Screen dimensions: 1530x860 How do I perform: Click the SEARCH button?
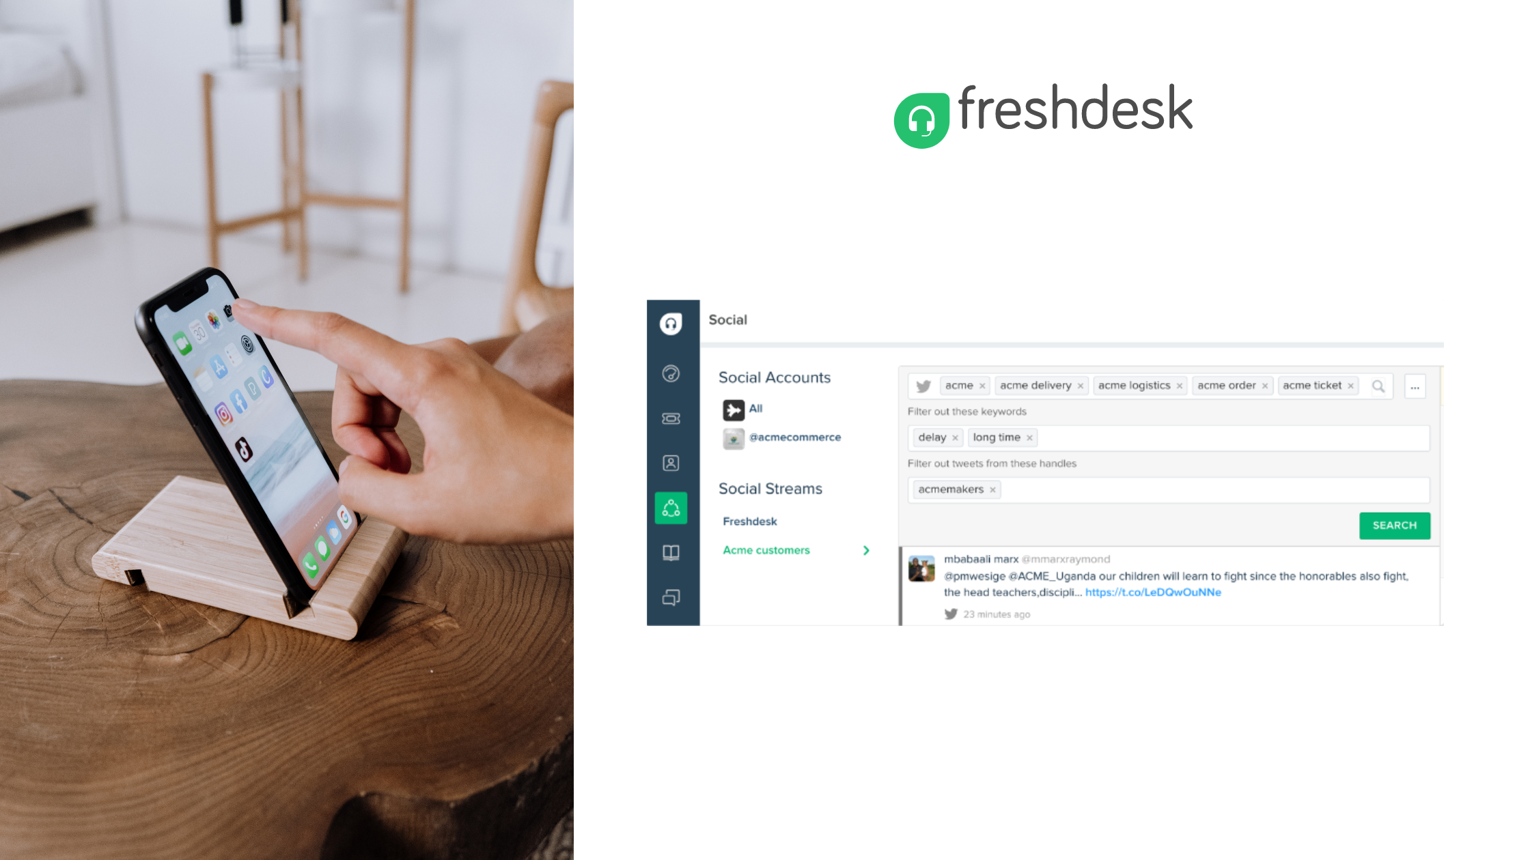coord(1393,525)
